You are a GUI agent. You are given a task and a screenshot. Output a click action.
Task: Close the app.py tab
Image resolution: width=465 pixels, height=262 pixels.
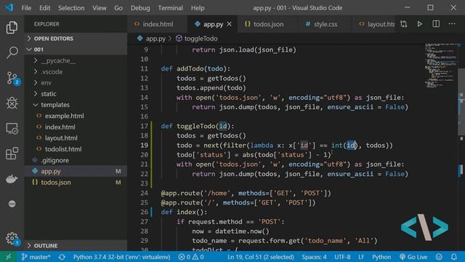pos(230,24)
